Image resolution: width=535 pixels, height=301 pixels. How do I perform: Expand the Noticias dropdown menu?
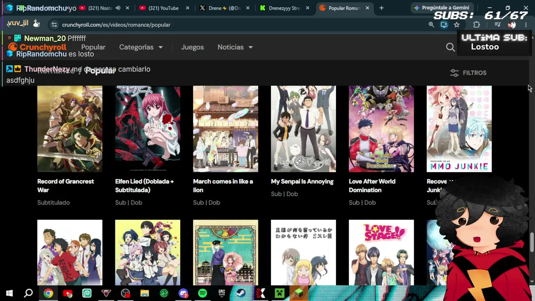[x=235, y=47]
